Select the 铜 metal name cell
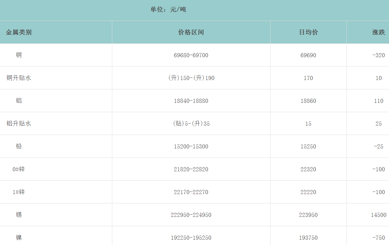The width and height of the screenshot is (389, 245). tap(19, 55)
